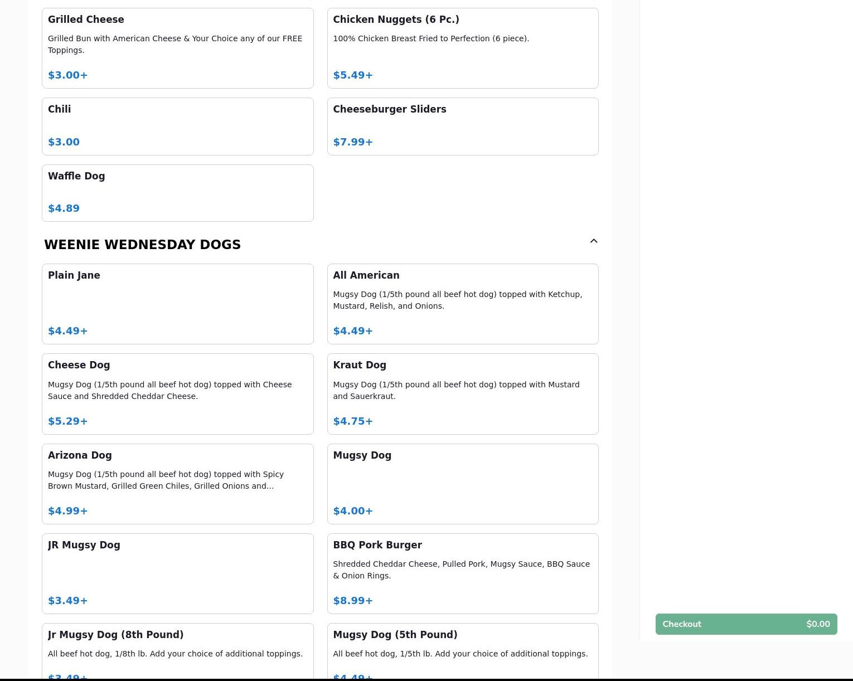Pick the JR Mugsy Dog card
853x681 pixels.
pos(177,573)
